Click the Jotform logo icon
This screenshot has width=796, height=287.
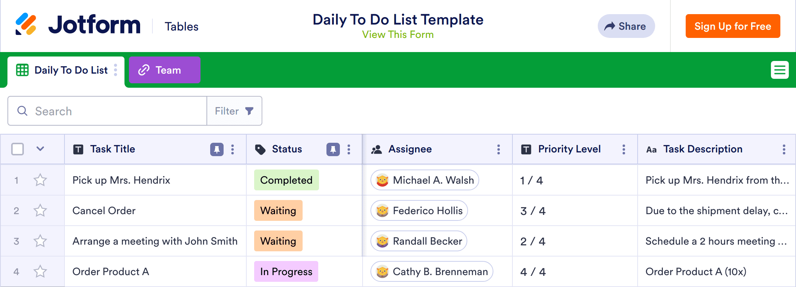pos(26,24)
